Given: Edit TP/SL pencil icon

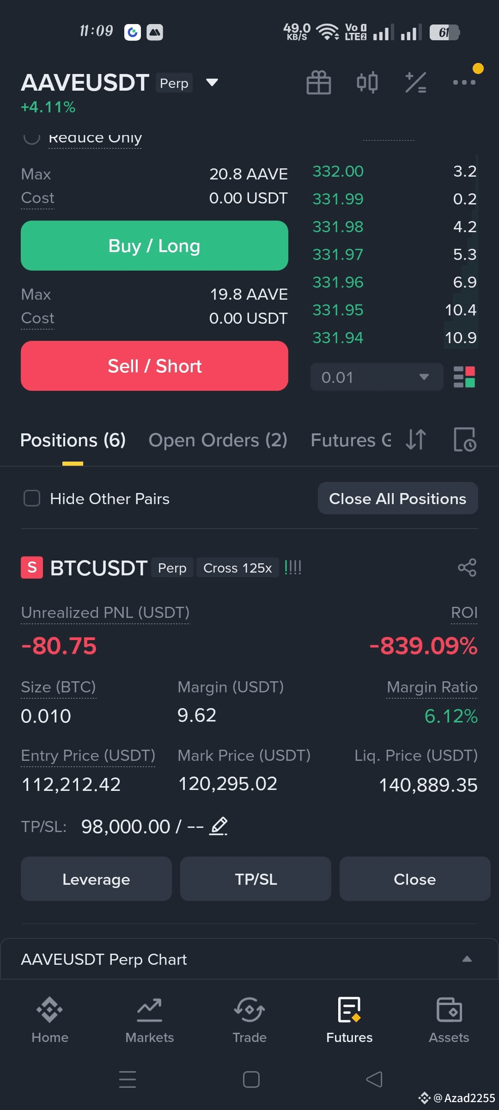Looking at the screenshot, I should pos(219,826).
